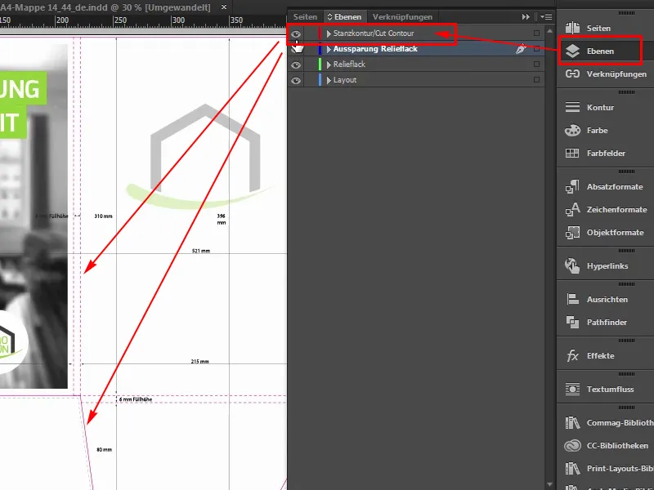The width and height of the screenshot is (654, 490).
Task: Switch to the Verknüpfungen tab
Action: tap(402, 16)
